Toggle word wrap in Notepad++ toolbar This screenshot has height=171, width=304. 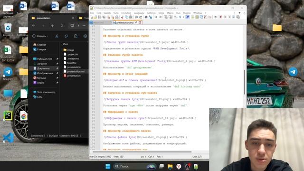175,17
